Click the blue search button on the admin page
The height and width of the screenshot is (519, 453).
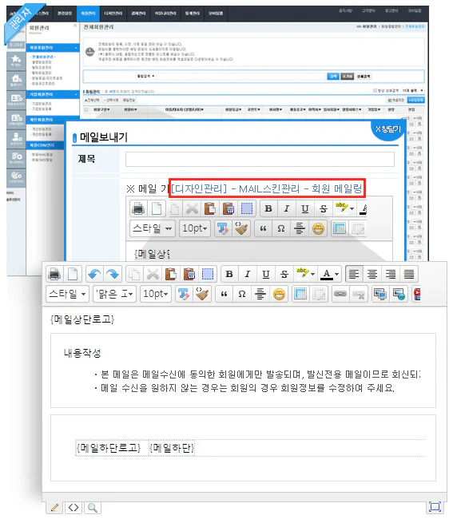pos(333,77)
